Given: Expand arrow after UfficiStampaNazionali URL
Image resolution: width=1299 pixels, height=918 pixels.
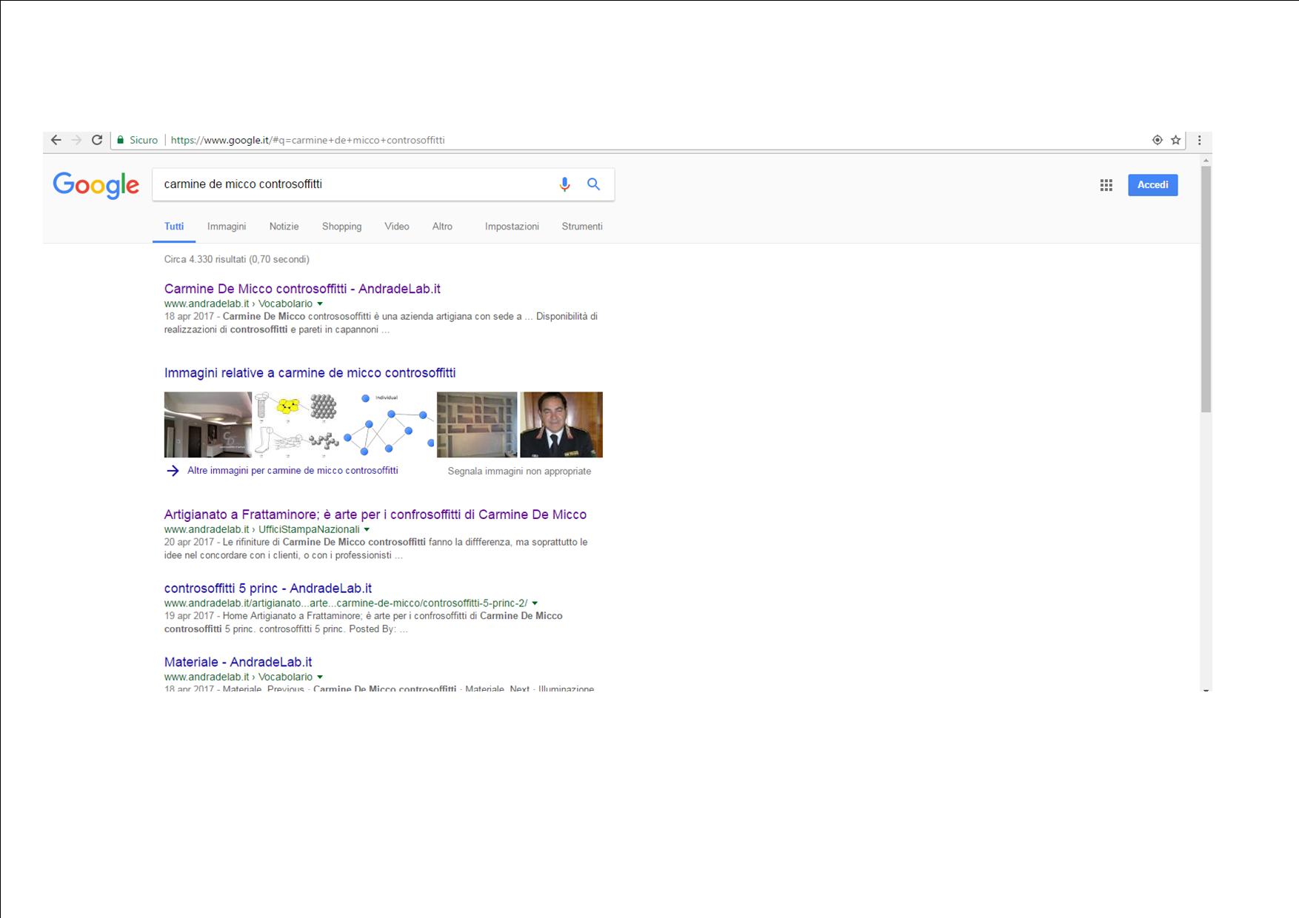Looking at the screenshot, I should [367, 530].
